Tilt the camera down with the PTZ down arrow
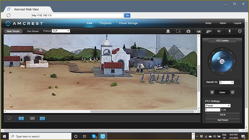 [222, 74]
